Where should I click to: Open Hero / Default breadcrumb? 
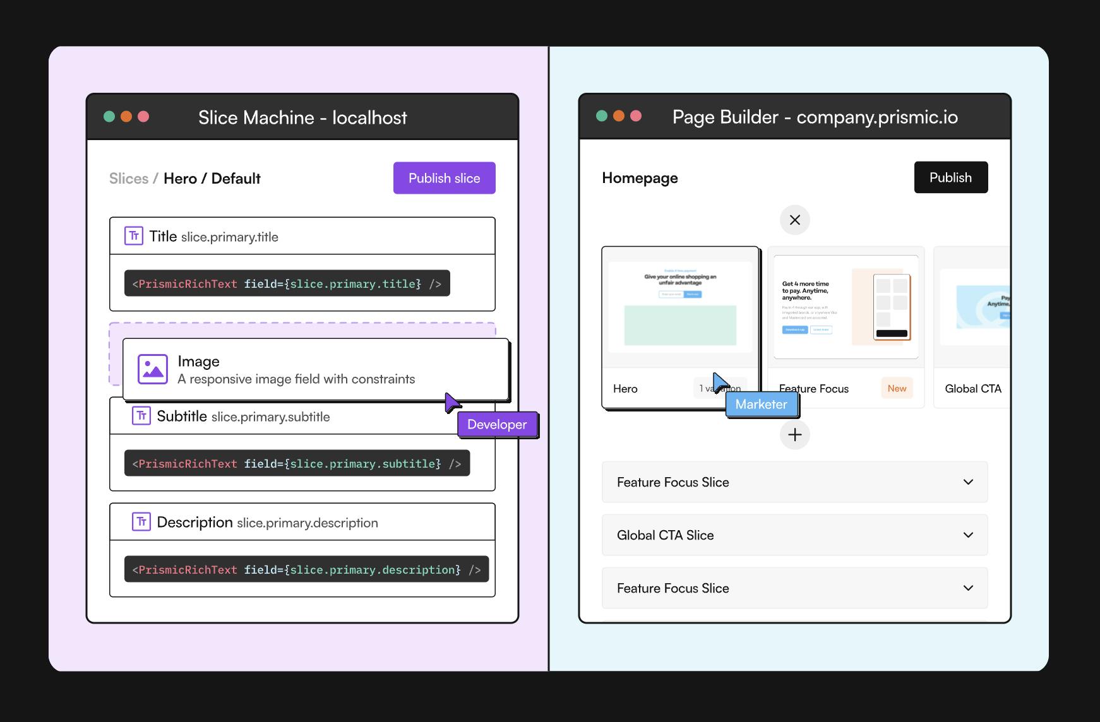[x=212, y=179]
